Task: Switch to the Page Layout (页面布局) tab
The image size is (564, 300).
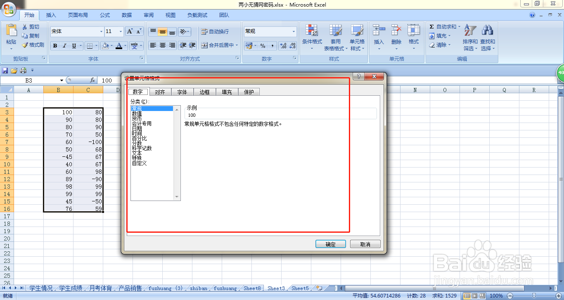Action: coord(78,15)
